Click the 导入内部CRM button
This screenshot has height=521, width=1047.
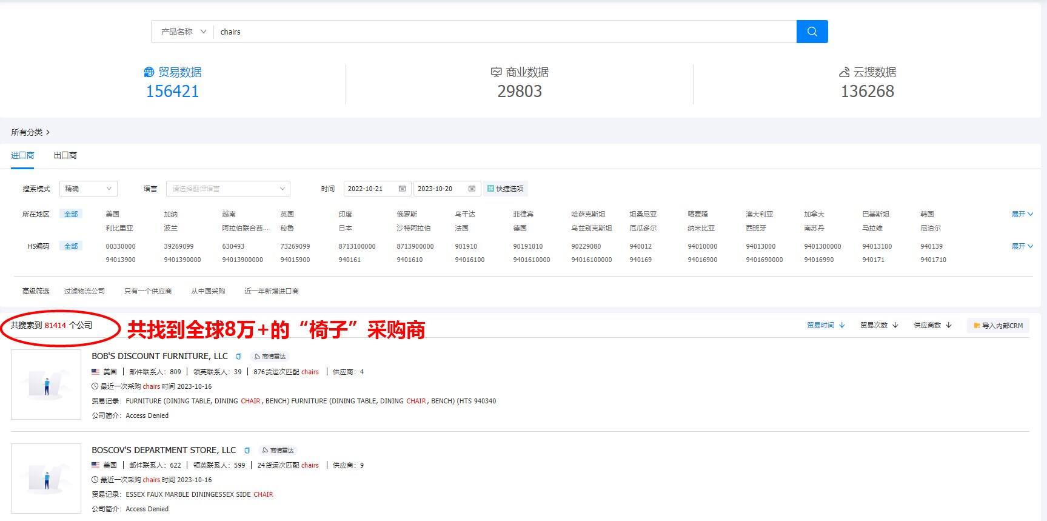tap(998, 326)
